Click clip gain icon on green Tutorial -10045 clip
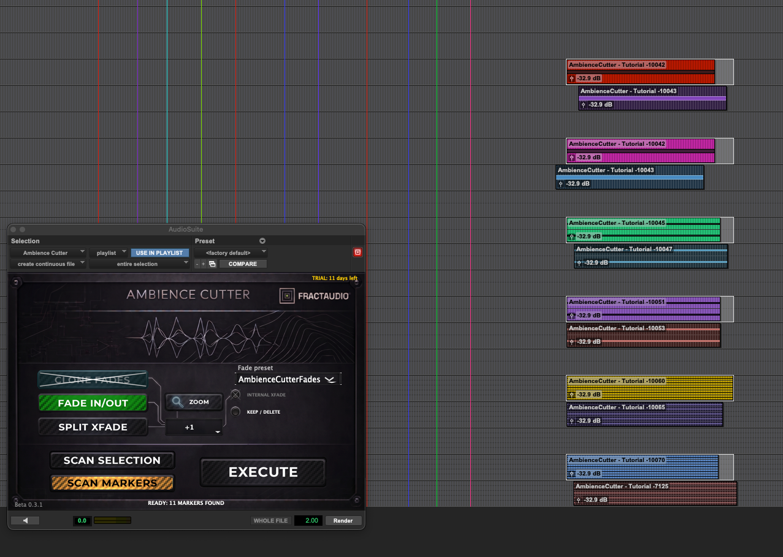This screenshot has height=557, width=783. point(571,237)
